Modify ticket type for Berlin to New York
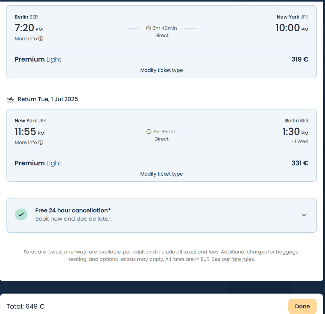 pyautogui.click(x=161, y=70)
